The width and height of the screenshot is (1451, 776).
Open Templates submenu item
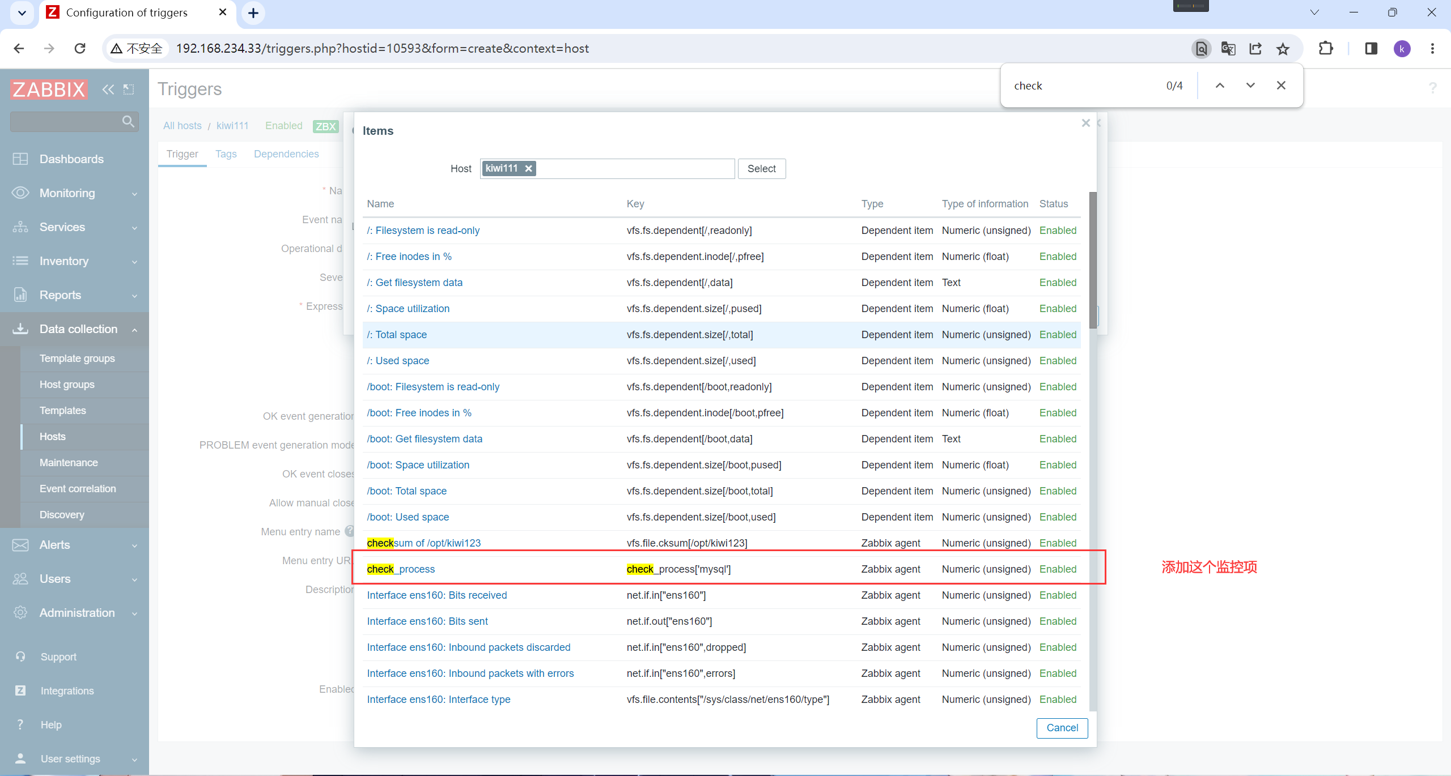click(x=63, y=411)
